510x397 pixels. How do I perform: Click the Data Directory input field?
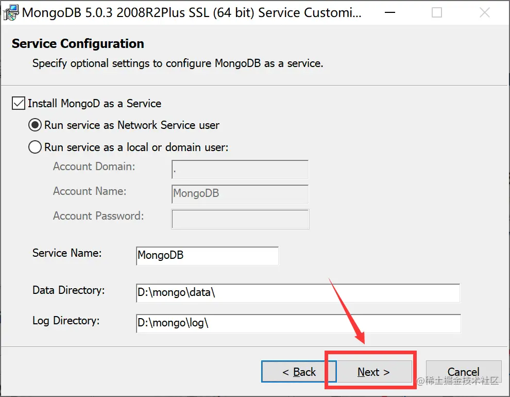[x=298, y=293]
